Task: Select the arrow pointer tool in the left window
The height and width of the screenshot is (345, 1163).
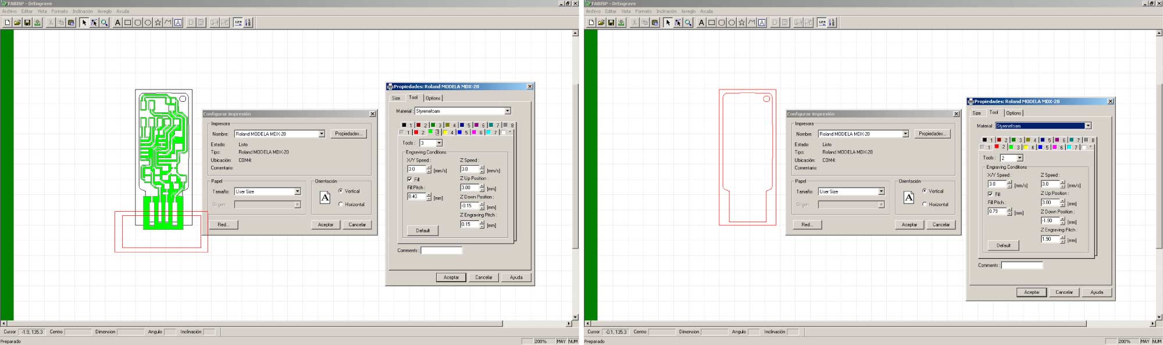Action: (x=84, y=23)
